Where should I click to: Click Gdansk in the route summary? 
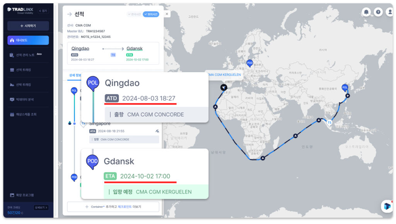[134, 48]
